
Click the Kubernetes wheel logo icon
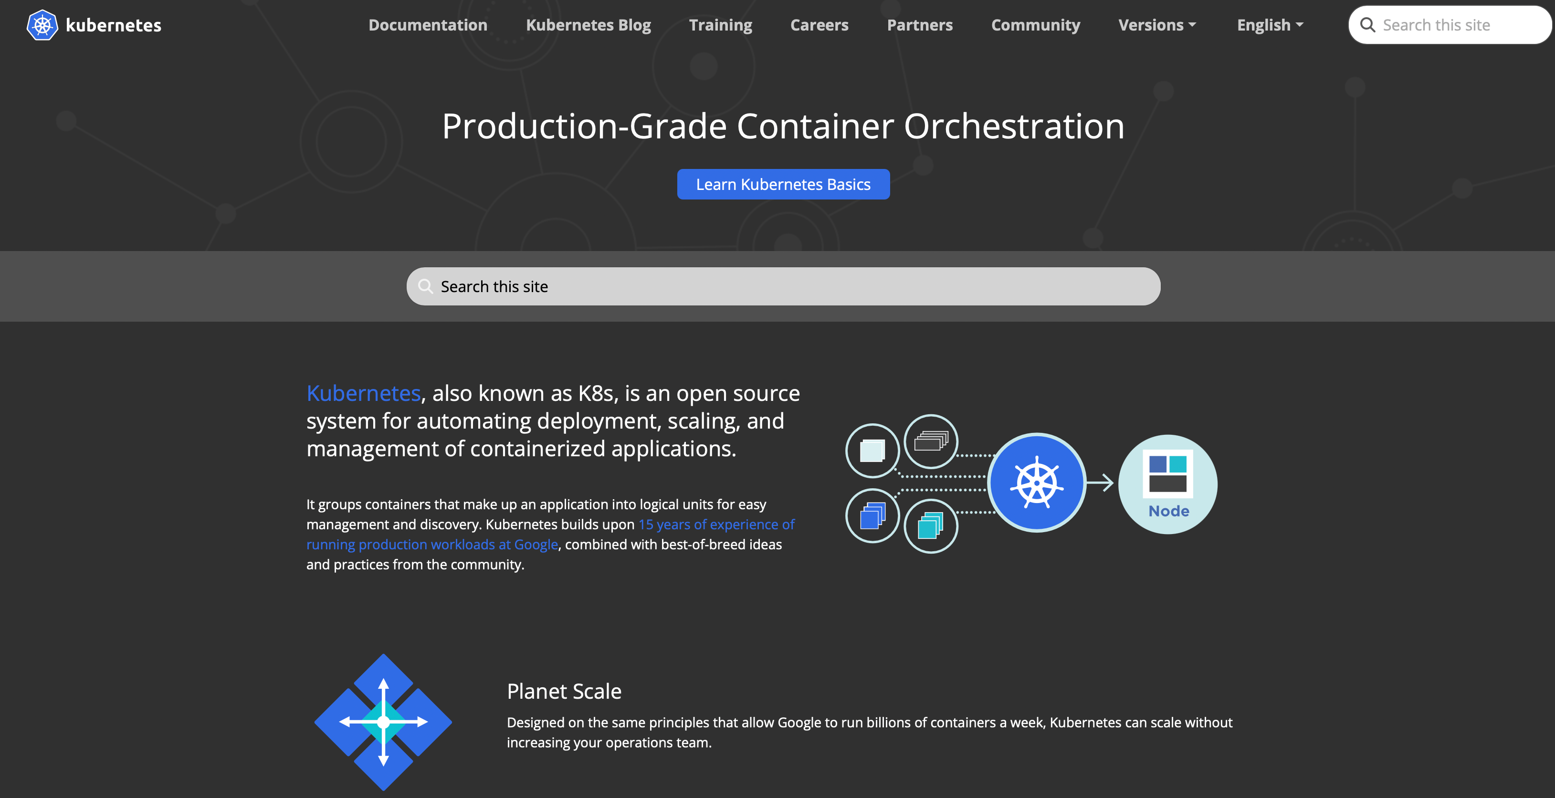42,25
